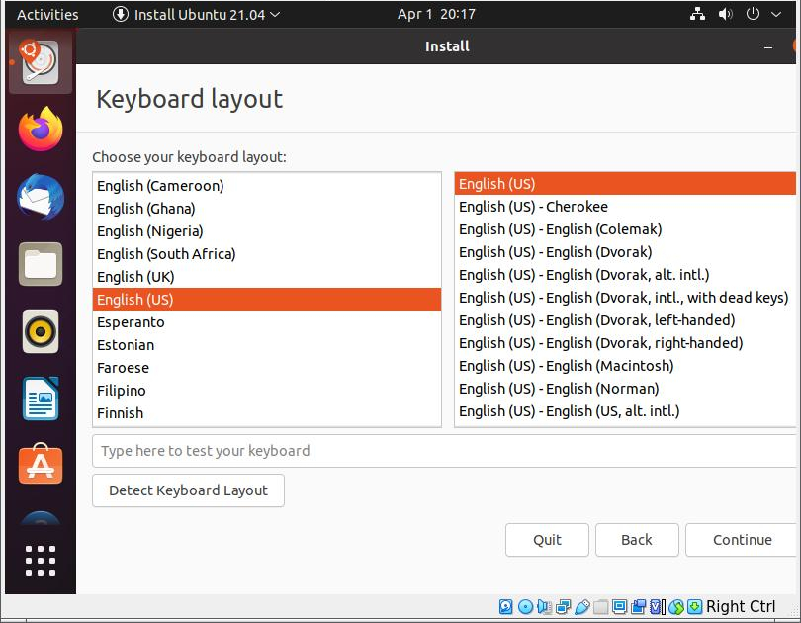The height and width of the screenshot is (623, 801).
Task: Launch Thunderbird mail from the dock
Action: point(41,197)
